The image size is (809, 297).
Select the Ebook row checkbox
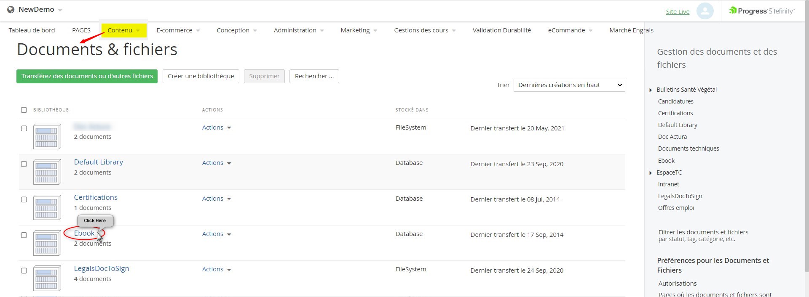[x=24, y=235]
